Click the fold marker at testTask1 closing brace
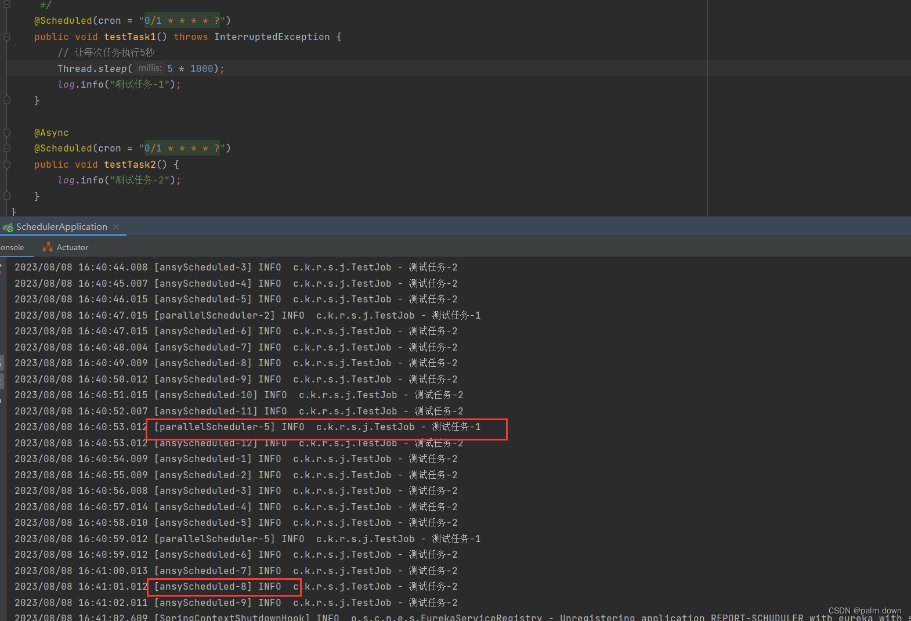Viewport: 911px width, 621px height. point(7,100)
